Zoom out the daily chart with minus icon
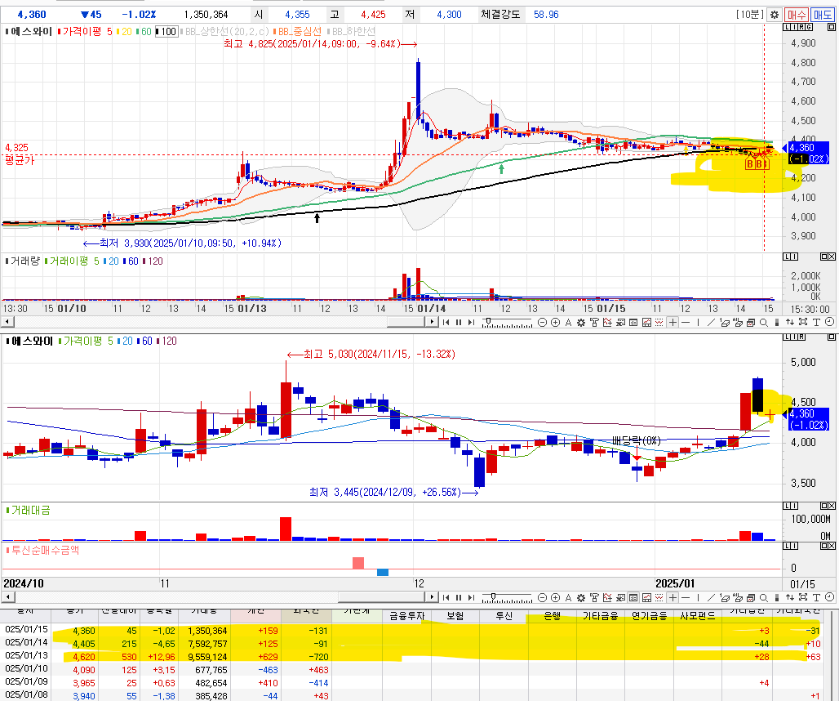The width and height of the screenshot is (839, 701). (542, 597)
